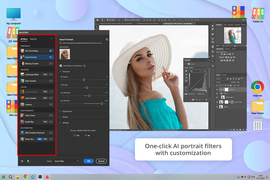Click the OK button in Neural Filters
This screenshot has height=180, width=270.
[x=89, y=161]
